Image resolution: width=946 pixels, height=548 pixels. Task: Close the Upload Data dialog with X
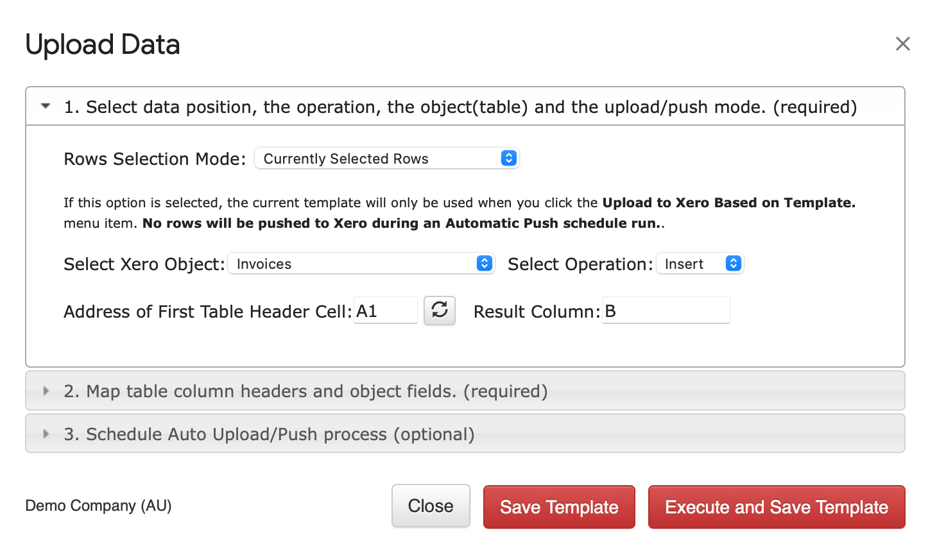pos(902,44)
